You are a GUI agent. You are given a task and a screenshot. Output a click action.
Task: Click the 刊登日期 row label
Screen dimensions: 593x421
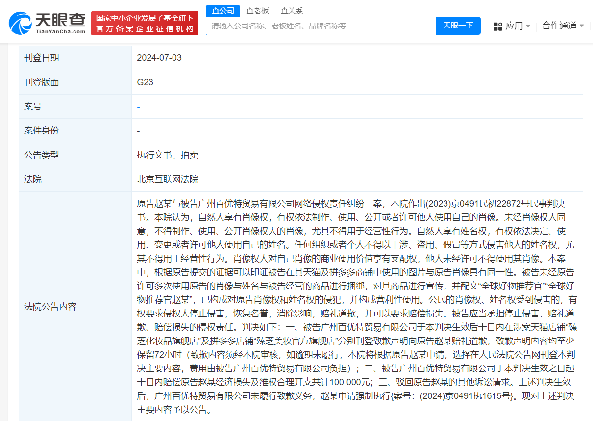point(41,58)
